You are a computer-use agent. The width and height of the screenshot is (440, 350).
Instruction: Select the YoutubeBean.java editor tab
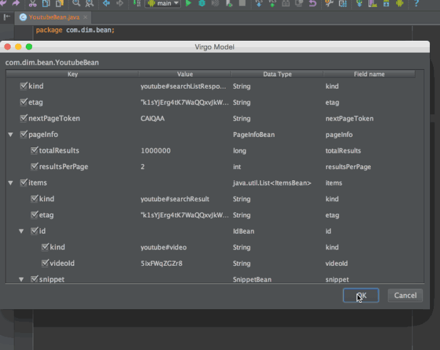click(x=53, y=17)
